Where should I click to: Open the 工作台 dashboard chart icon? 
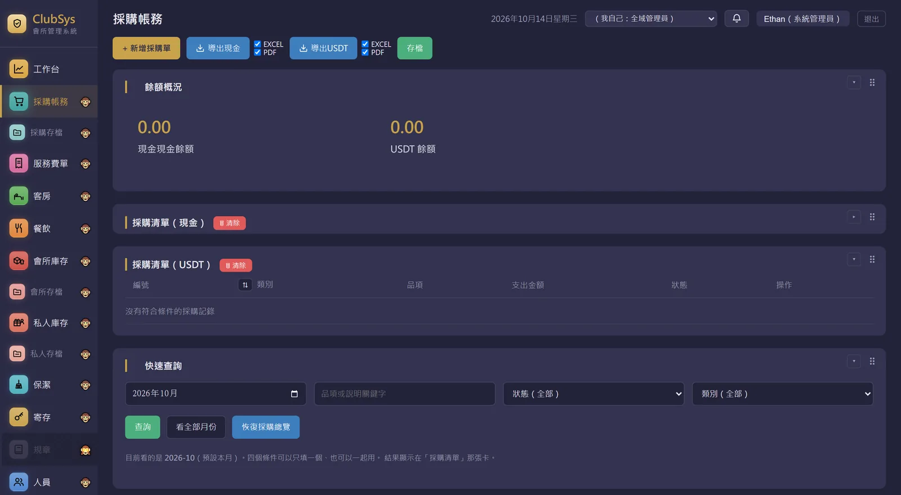(x=19, y=69)
